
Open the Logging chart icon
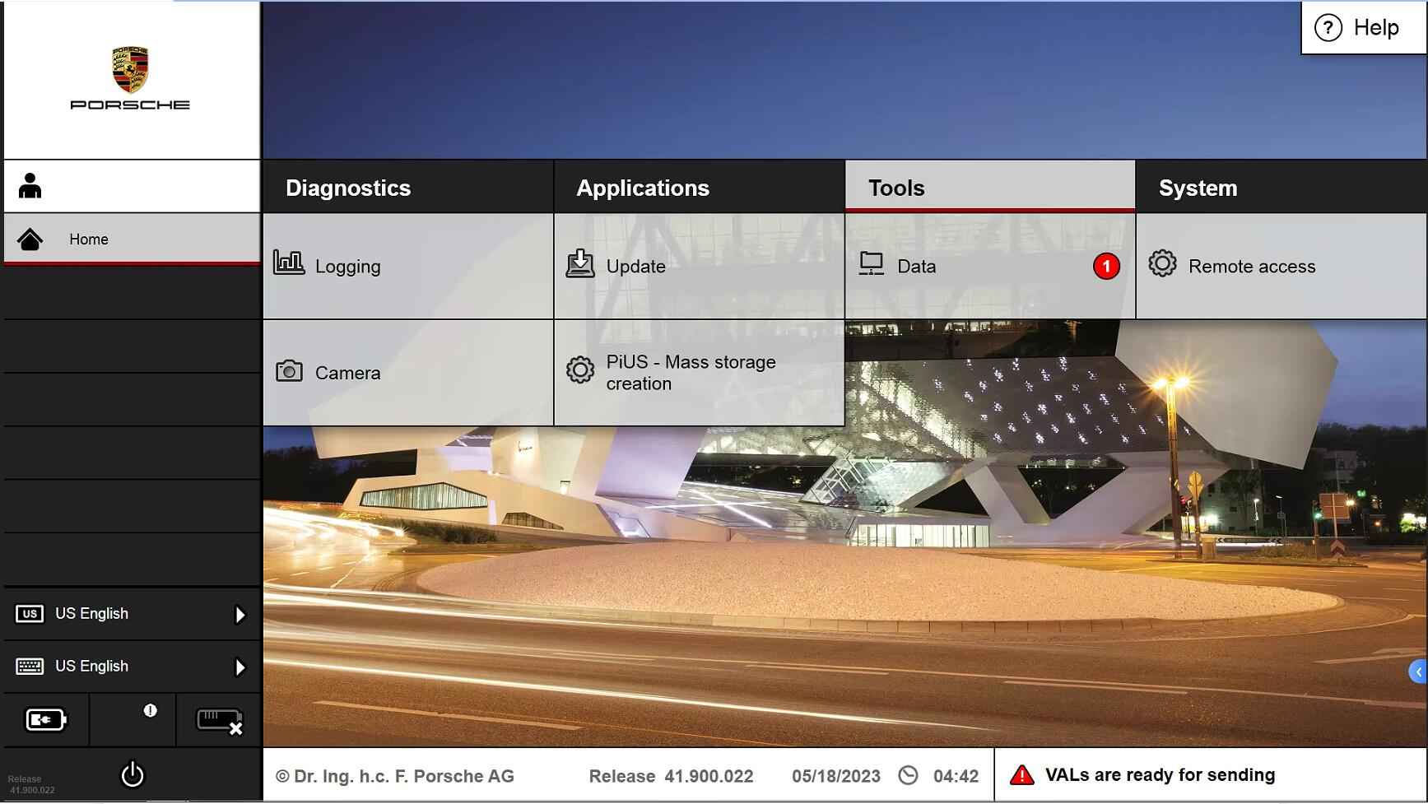[x=289, y=264]
